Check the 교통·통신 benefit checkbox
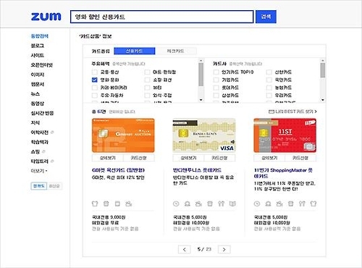The height and width of the screenshot is (268, 362). click(x=95, y=72)
